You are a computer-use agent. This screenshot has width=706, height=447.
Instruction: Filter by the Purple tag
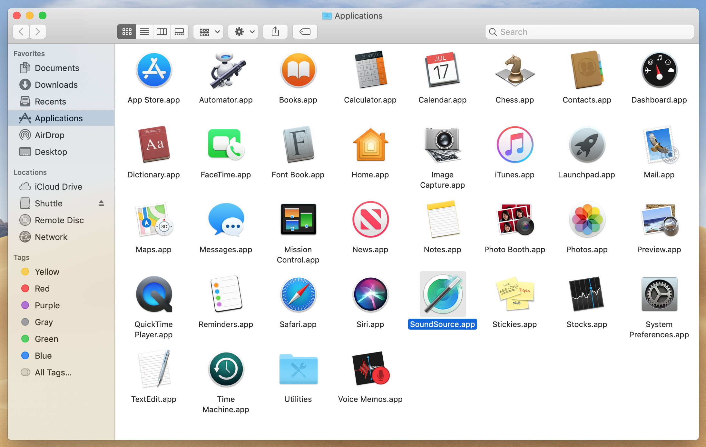[x=61, y=305]
